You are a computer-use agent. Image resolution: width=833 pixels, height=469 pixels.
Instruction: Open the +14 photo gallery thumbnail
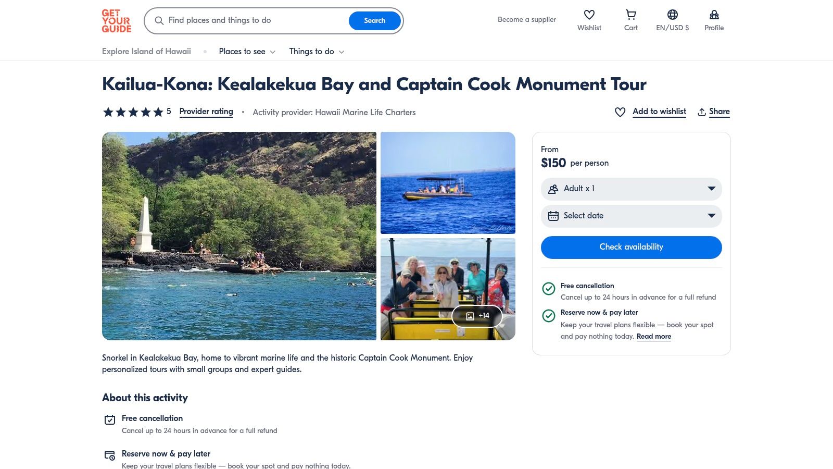477,316
